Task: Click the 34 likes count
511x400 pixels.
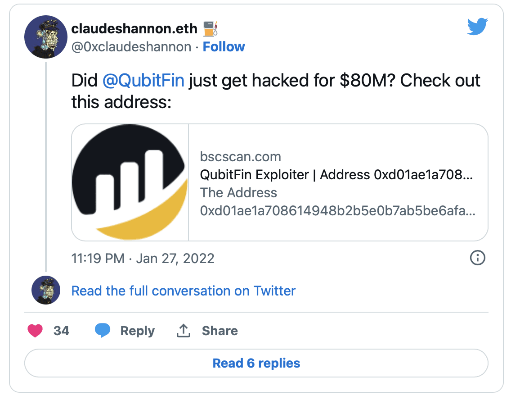Action: pyautogui.click(x=61, y=331)
